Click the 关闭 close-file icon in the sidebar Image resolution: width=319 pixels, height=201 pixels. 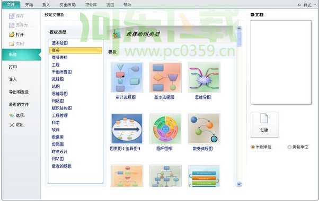12,44
